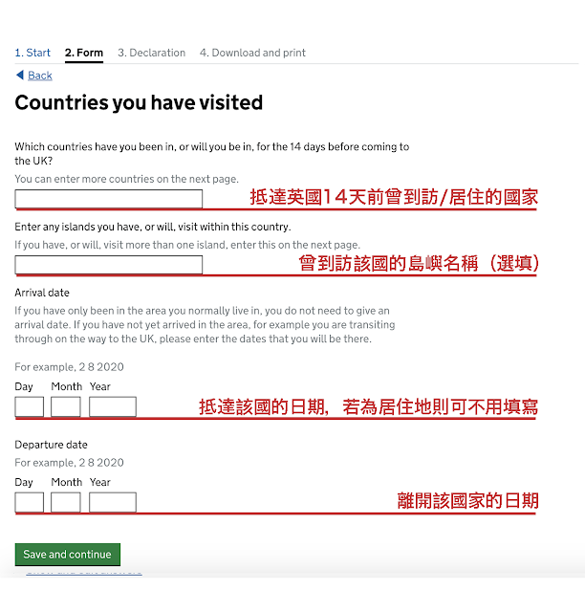Go to the '1. Start' step
The image size is (585, 612).
click(32, 53)
